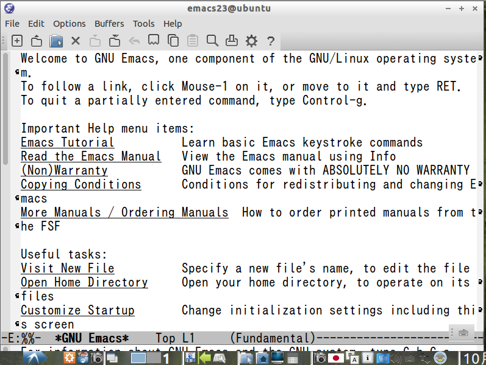
Task: Click the Cut toolbar icon
Action: tap(154, 40)
